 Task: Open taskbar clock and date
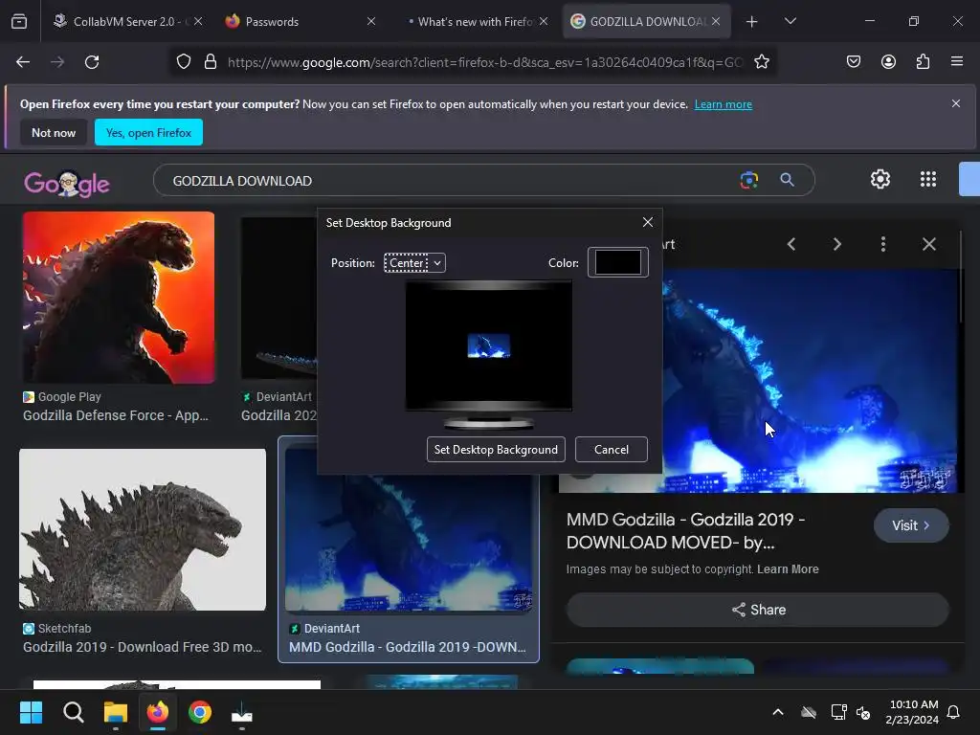click(912, 712)
